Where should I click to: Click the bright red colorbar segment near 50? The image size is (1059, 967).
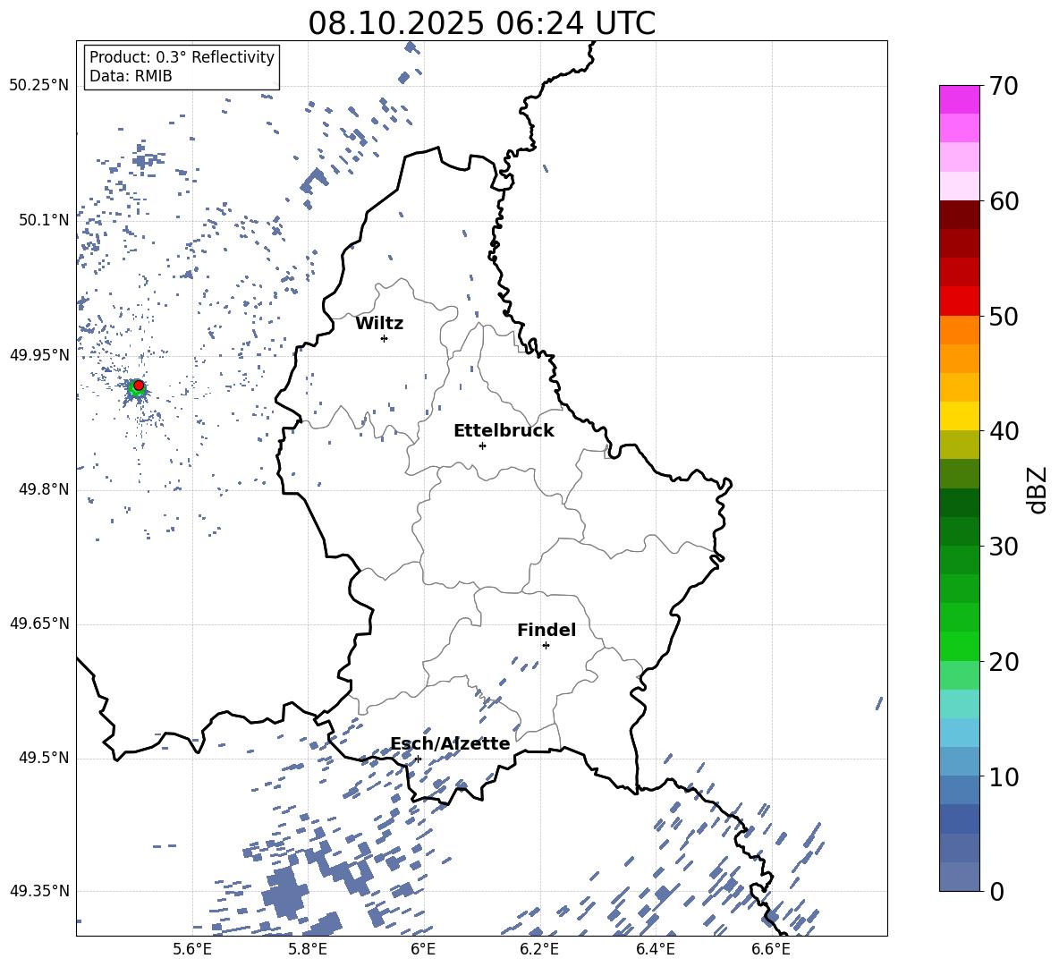coord(960,301)
